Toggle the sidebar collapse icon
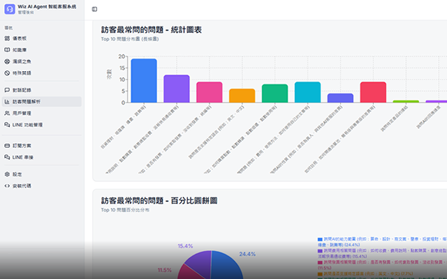Viewport: 447px width, 279px height. click(x=94, y=9)
